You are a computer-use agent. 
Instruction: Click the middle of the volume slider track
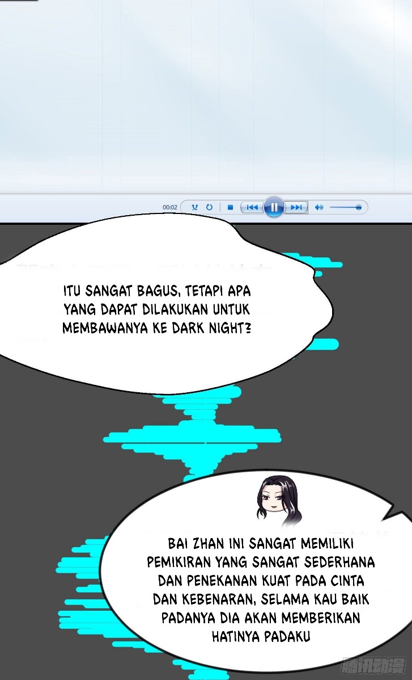pos(345,208)
